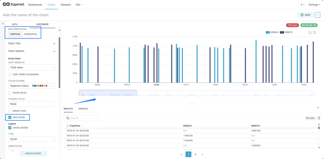Viewport: 323px width, 159px height.
Task: Open the Dashboards menu item
Action: (x=35, y=5)
